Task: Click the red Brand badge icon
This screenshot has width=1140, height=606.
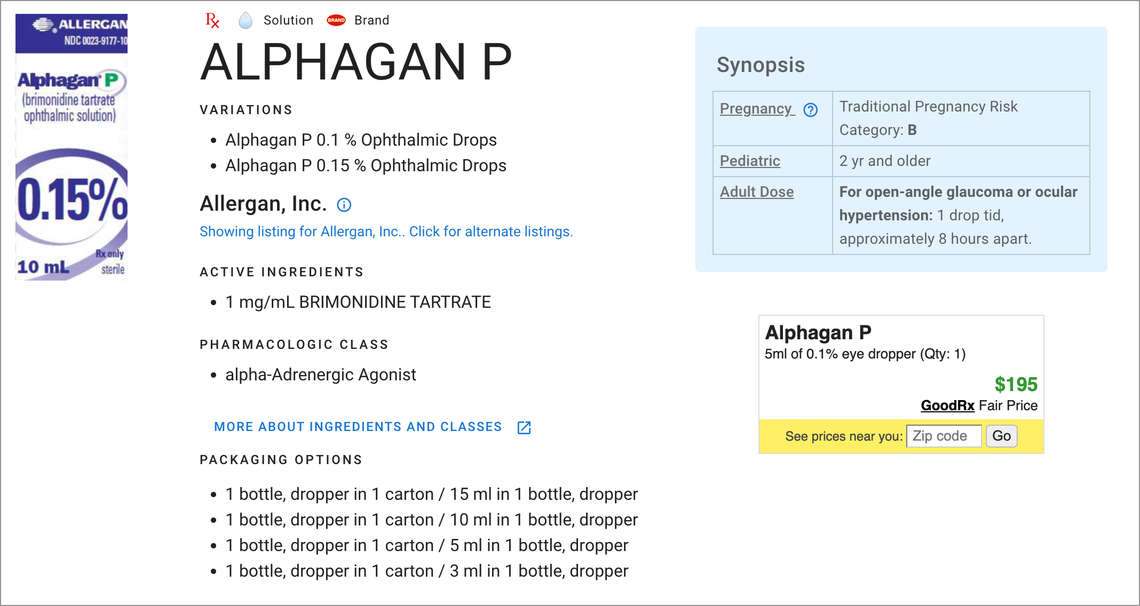Action: click(336, 20)
